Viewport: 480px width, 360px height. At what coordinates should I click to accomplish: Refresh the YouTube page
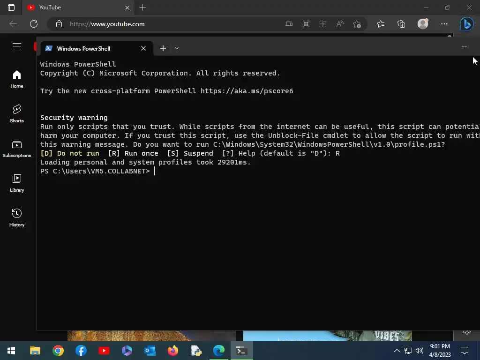[34, 24]
